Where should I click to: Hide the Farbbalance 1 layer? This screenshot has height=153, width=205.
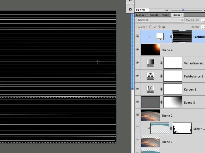click(x=137, y=76)
